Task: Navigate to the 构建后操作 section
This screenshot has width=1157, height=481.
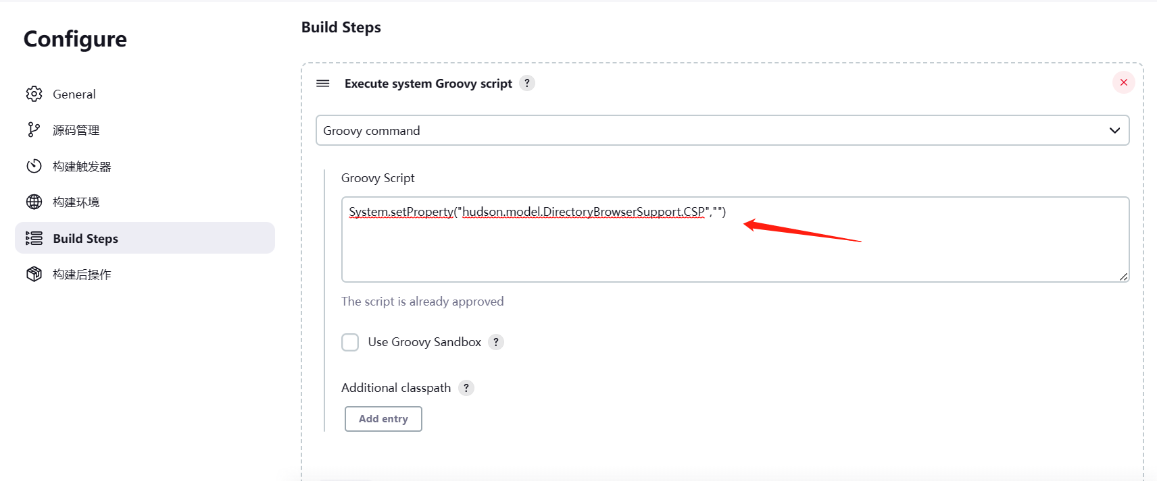Action: 82,275
